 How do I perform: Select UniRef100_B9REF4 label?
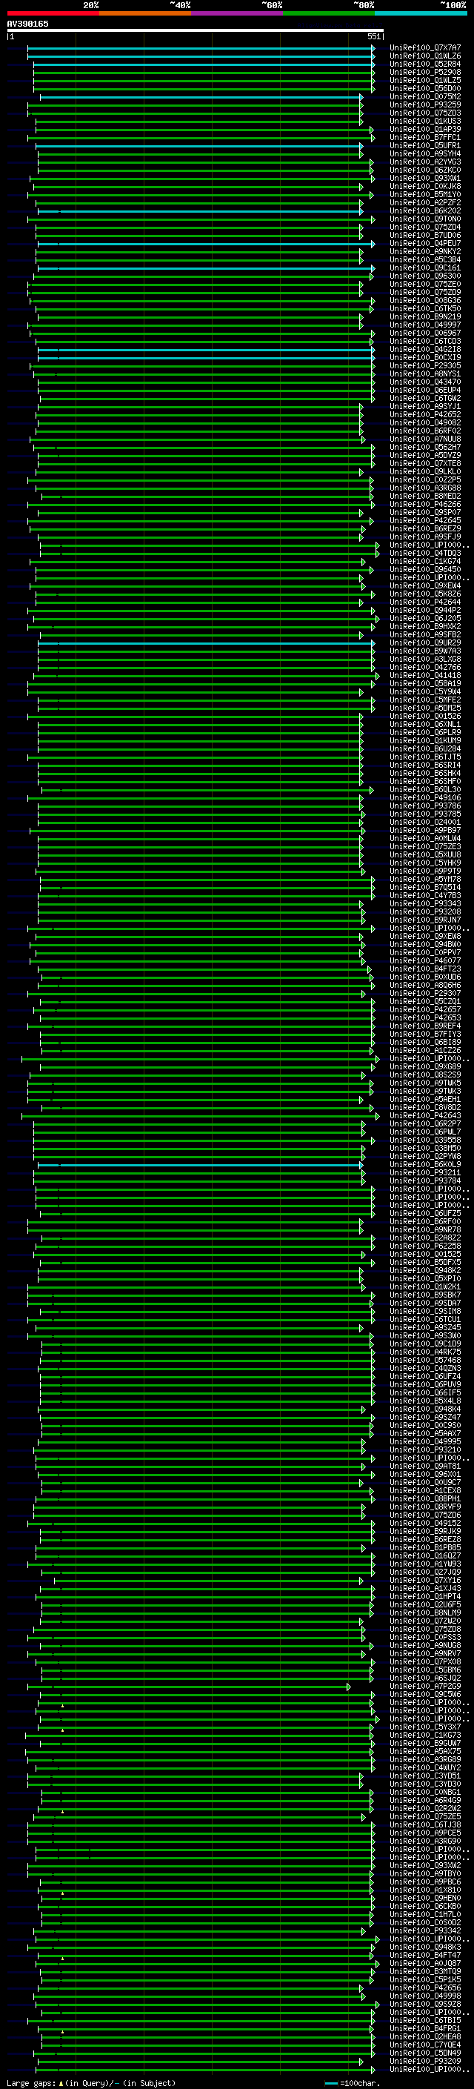pyautogui.click(x=425, y=1026)
